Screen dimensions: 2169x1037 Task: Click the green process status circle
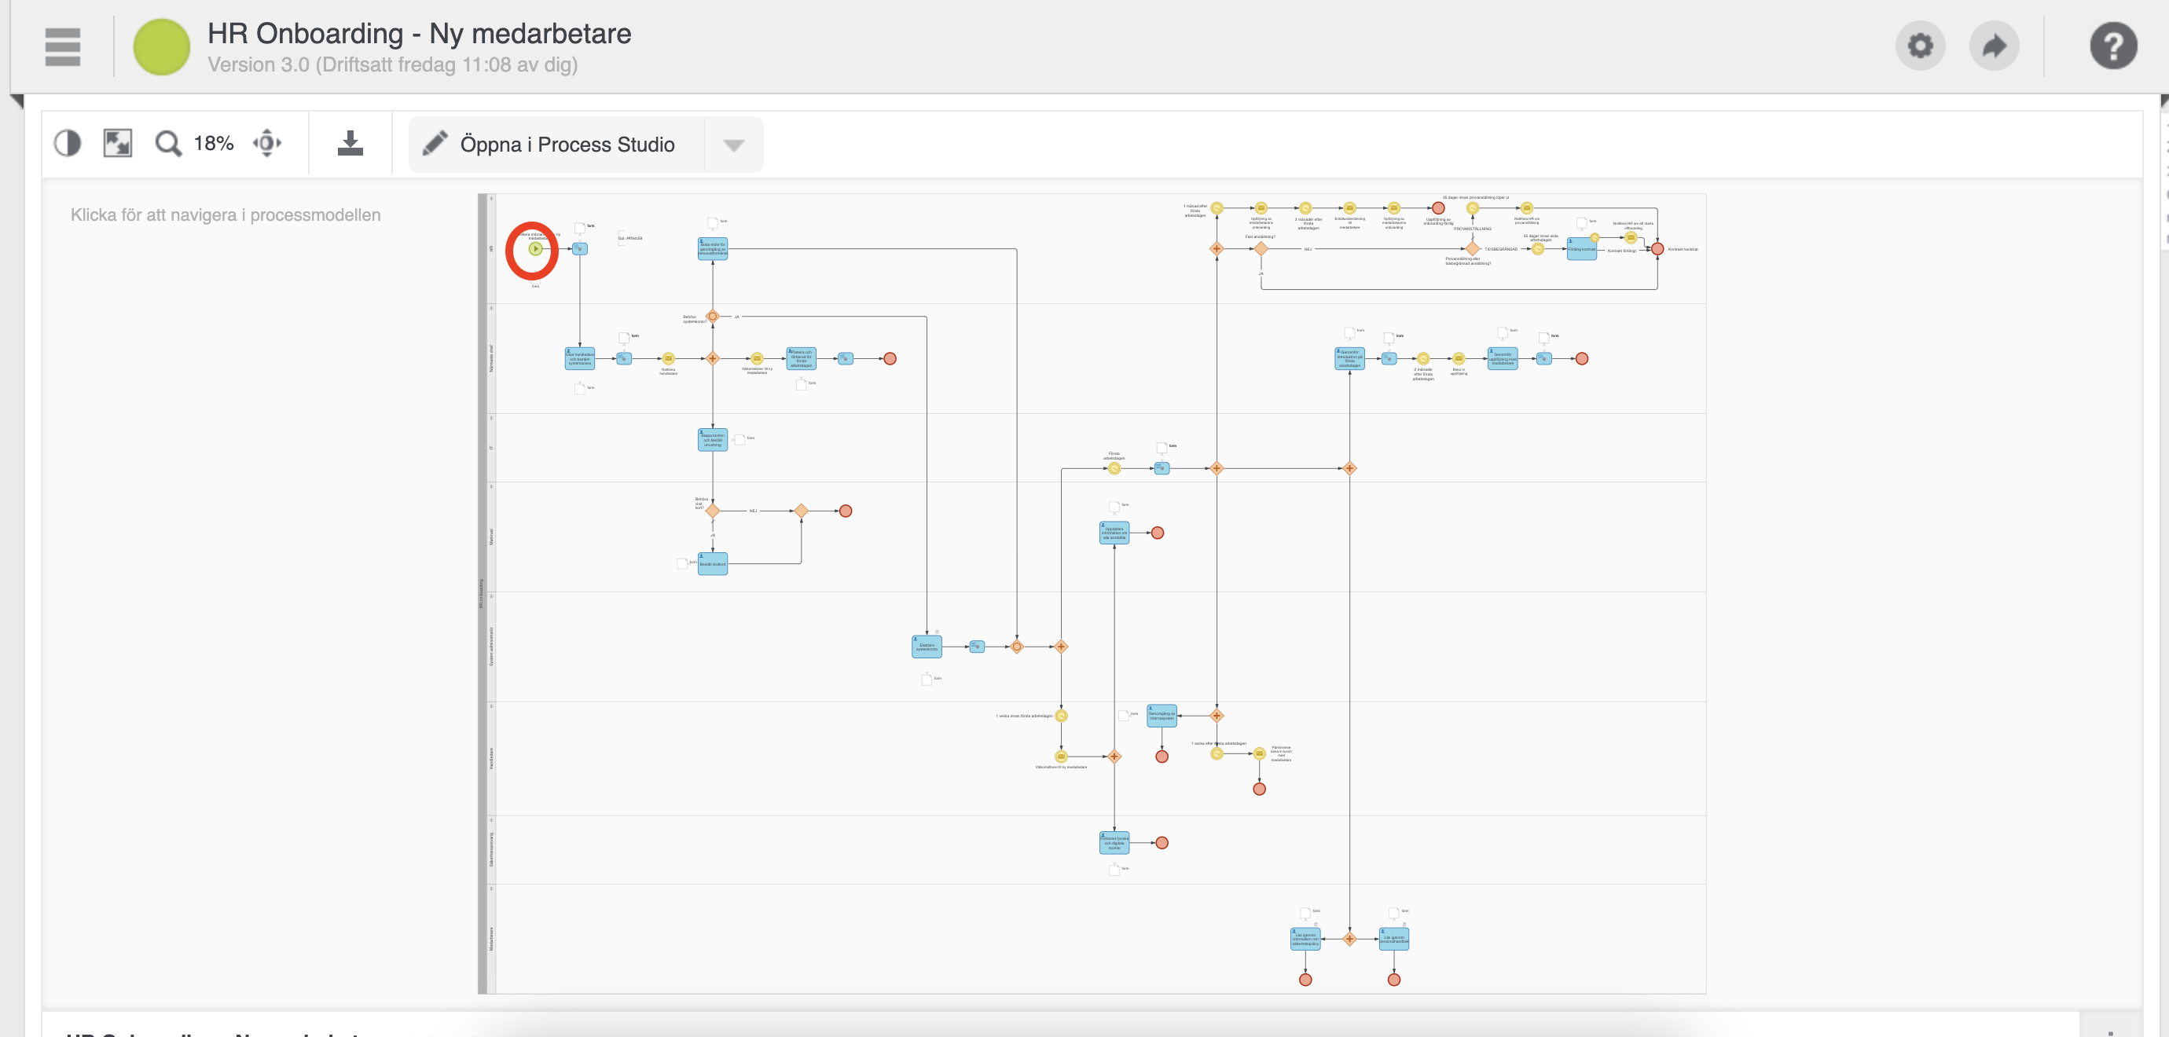[x=162, y=47]
